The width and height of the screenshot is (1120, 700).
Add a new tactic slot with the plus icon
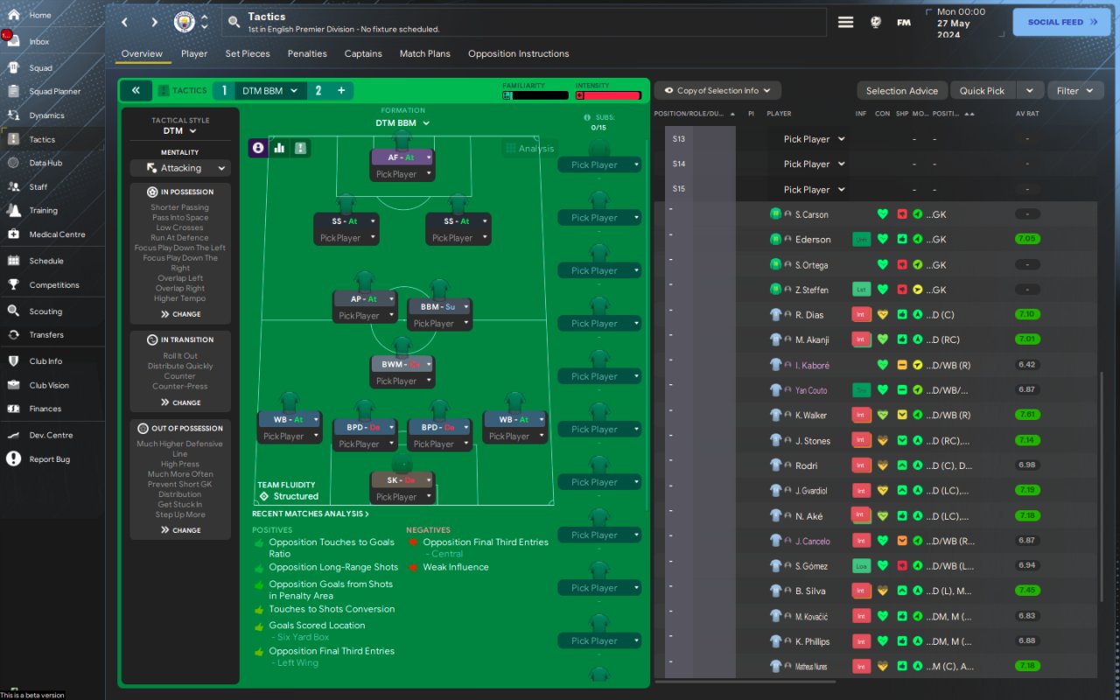(x=341, y=90)
